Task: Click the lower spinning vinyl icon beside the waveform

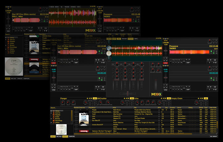Action: tap(109, 53)
